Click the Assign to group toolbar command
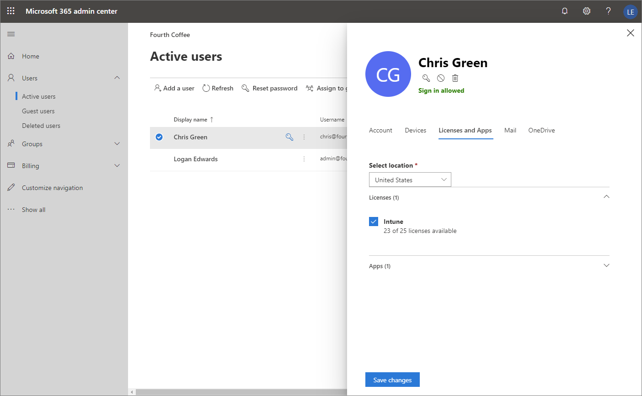 pos(326,88)
